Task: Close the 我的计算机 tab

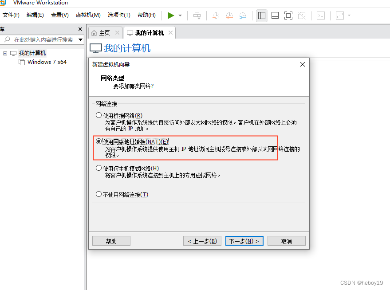Action: pyautogui.click(x=170, y=32)
